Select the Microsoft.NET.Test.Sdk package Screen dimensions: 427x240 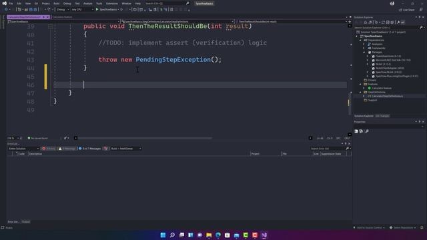pyautogui.click(x=393, y=60)
